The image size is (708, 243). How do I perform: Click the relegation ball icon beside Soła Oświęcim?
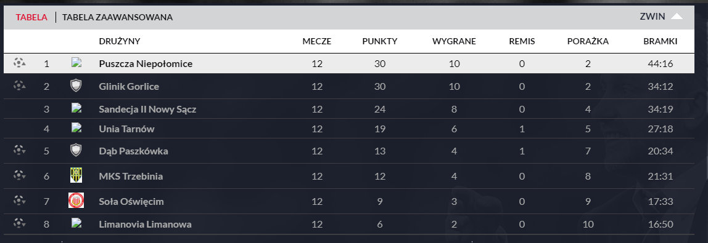pyautogui.click(x=19, y=199)
